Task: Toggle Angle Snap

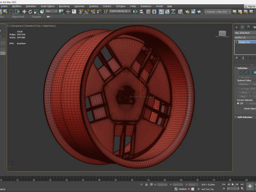Action: coord(87,12)
